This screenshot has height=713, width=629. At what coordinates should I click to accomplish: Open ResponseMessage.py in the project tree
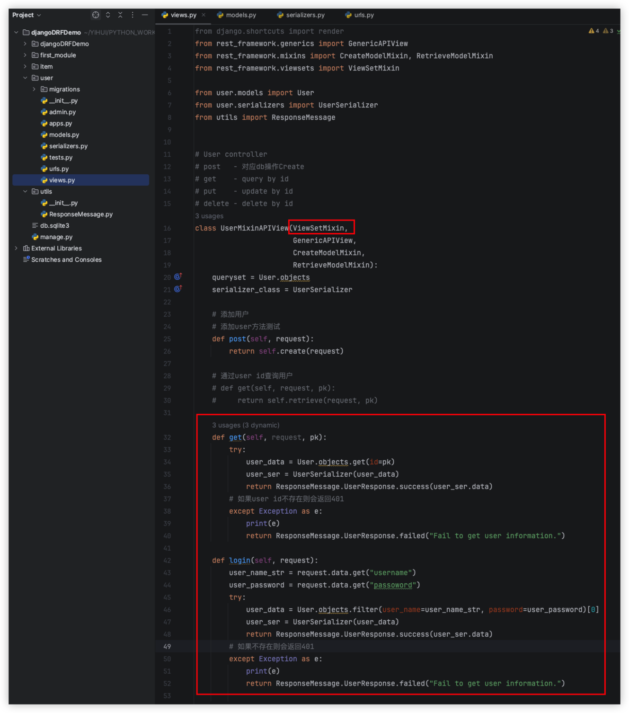click(x=80, y=214)
